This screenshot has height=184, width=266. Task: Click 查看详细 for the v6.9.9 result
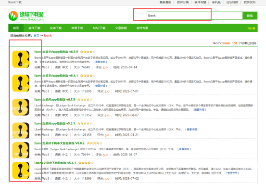click(100, 62)
